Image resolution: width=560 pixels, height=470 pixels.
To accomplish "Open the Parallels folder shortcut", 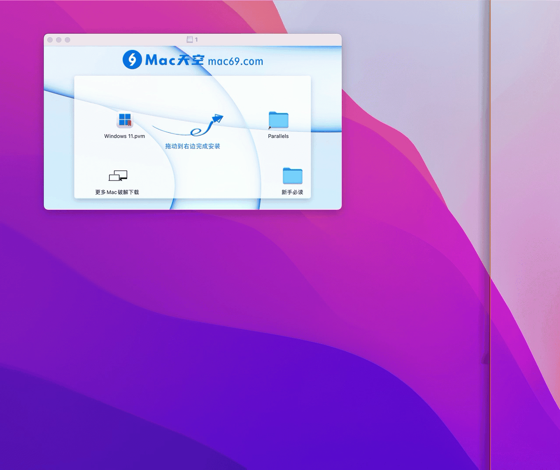I will click(278, 120).
